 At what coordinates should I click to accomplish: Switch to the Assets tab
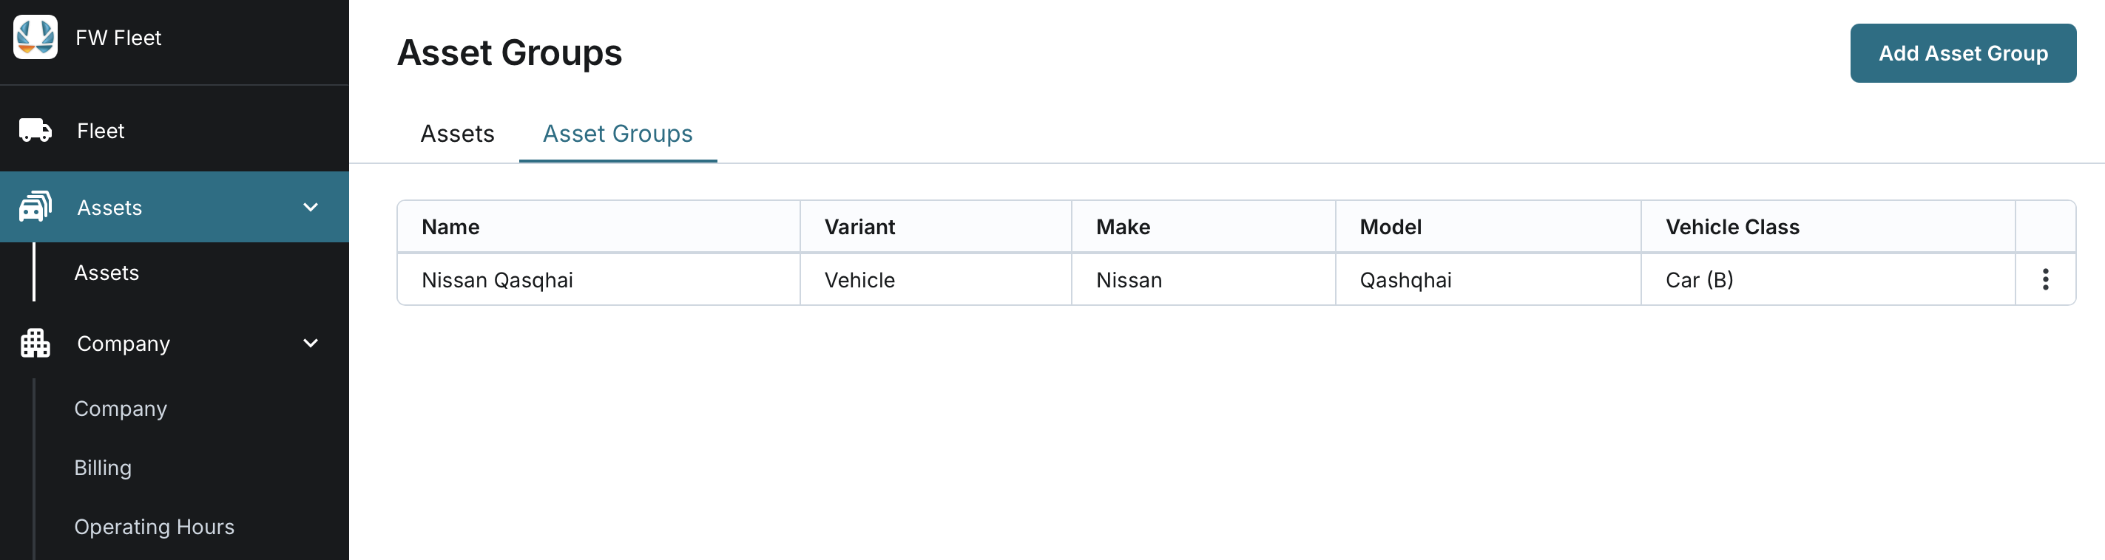457,134
